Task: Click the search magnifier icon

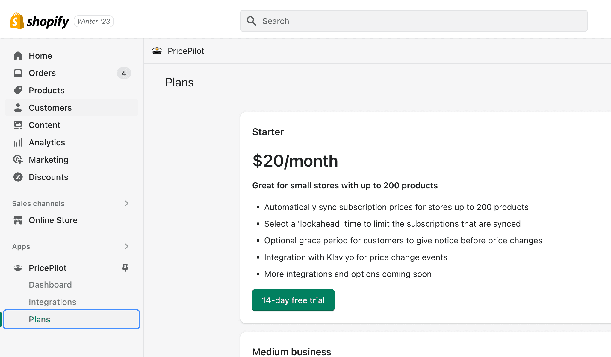Action: 251,21
